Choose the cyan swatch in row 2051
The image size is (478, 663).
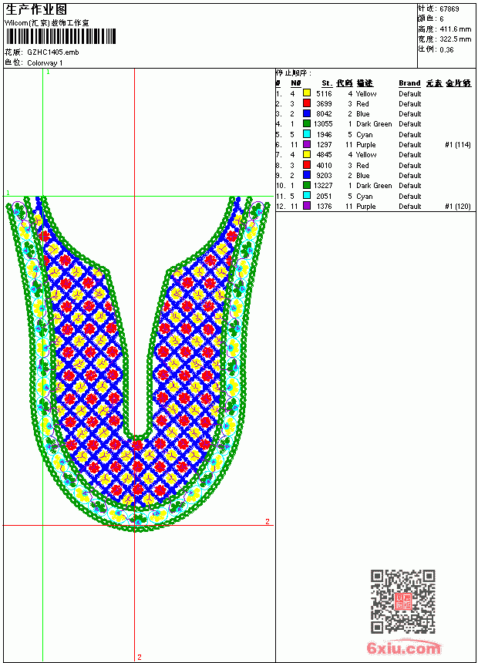(307, 196)
